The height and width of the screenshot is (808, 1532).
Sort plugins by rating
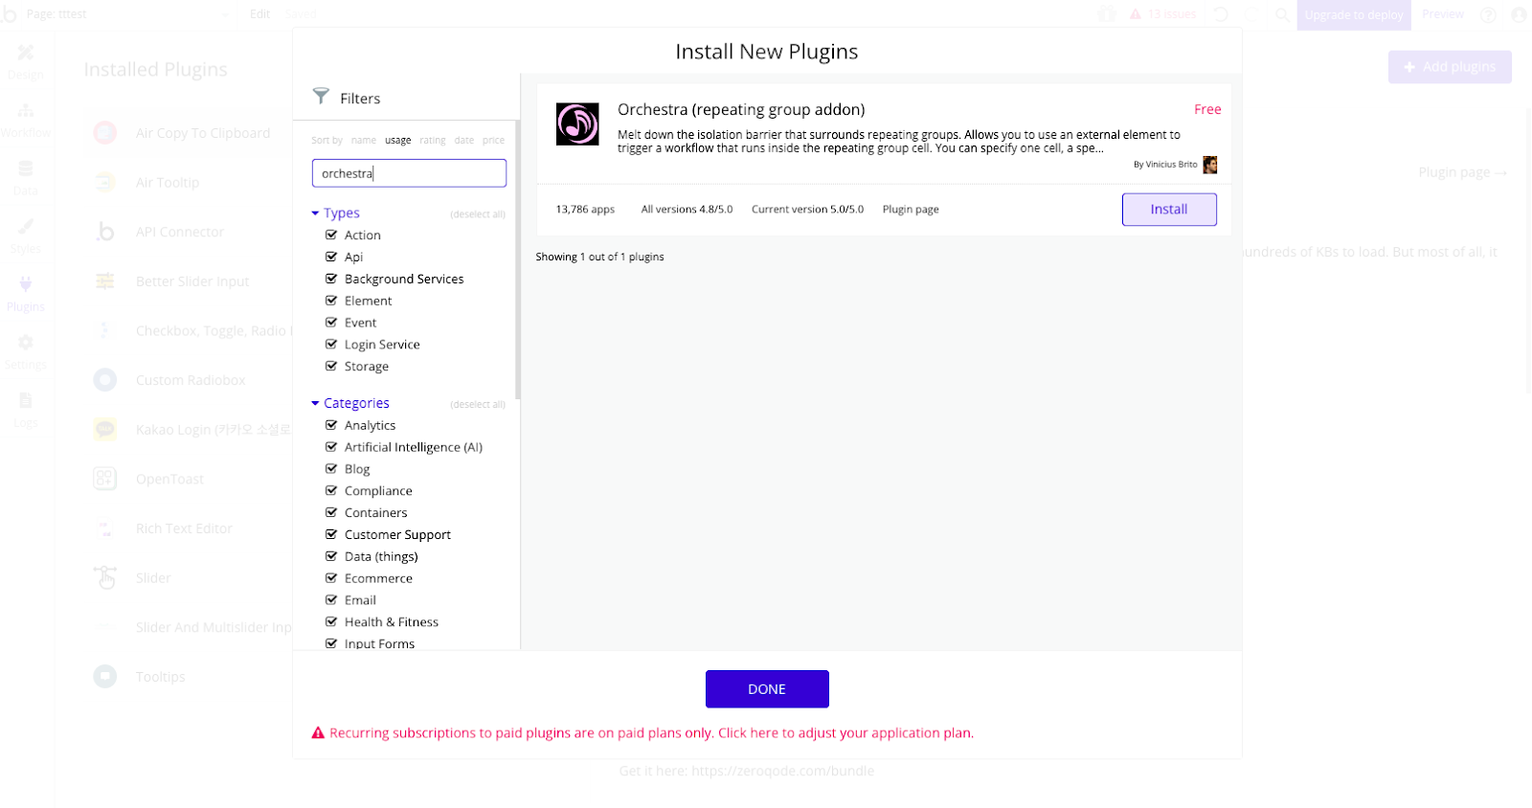click(x=433, y=140)
